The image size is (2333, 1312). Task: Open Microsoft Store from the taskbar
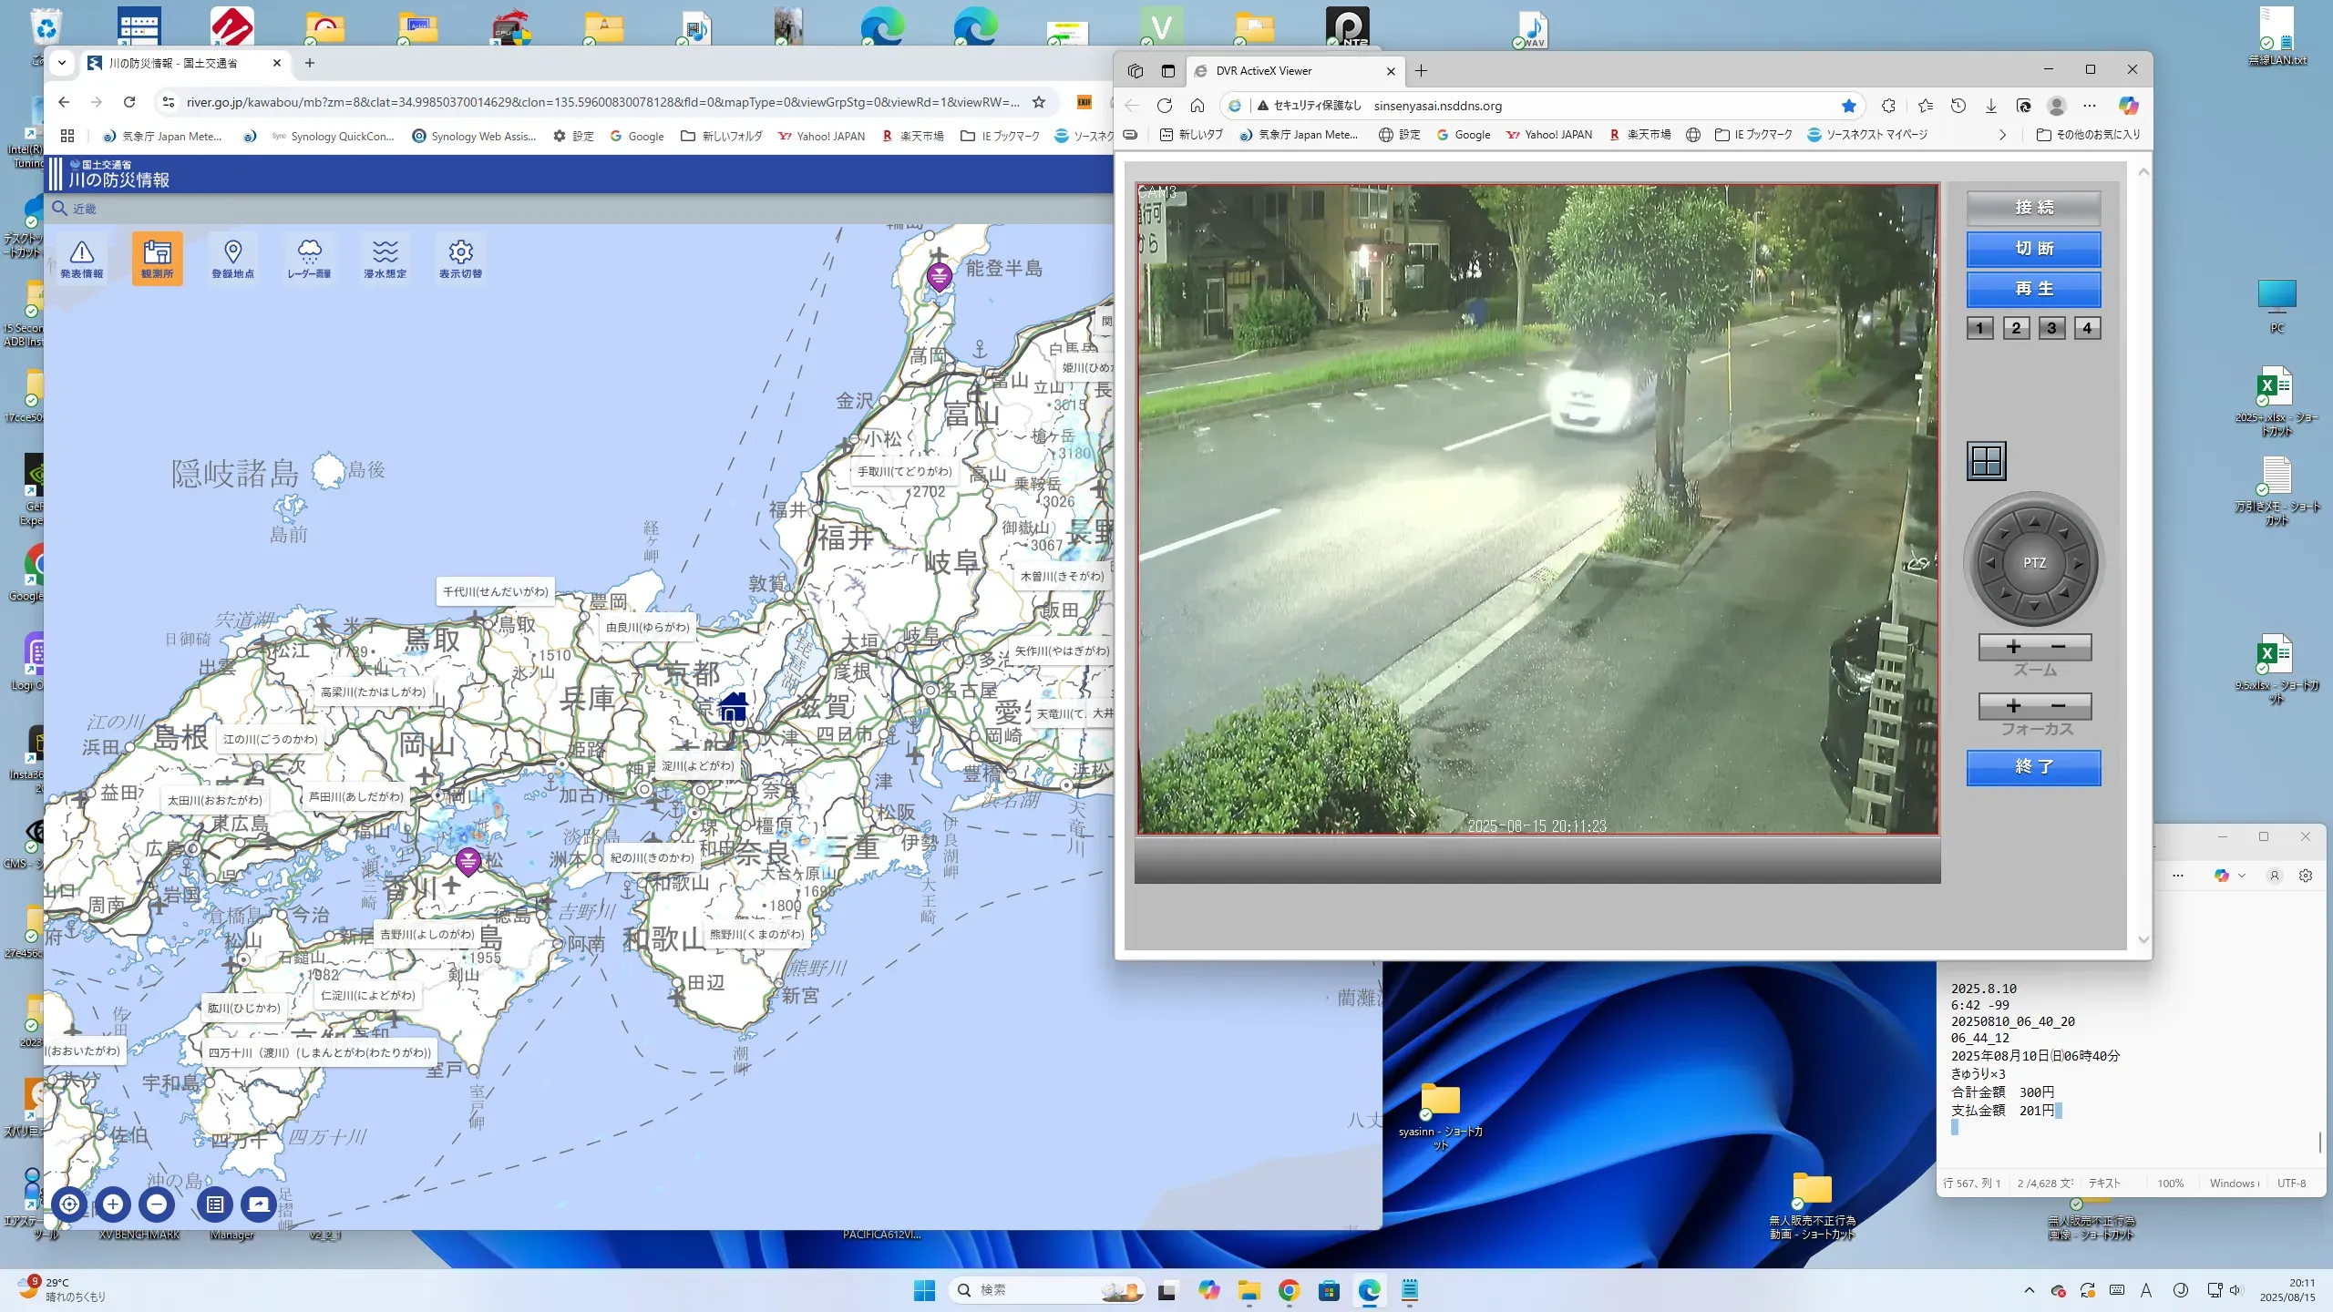pos(1329,1290)
